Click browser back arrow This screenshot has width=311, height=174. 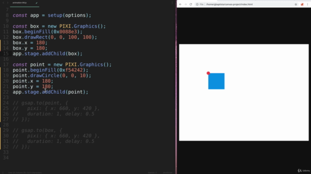pyautogui.click(x=180, y=4)
